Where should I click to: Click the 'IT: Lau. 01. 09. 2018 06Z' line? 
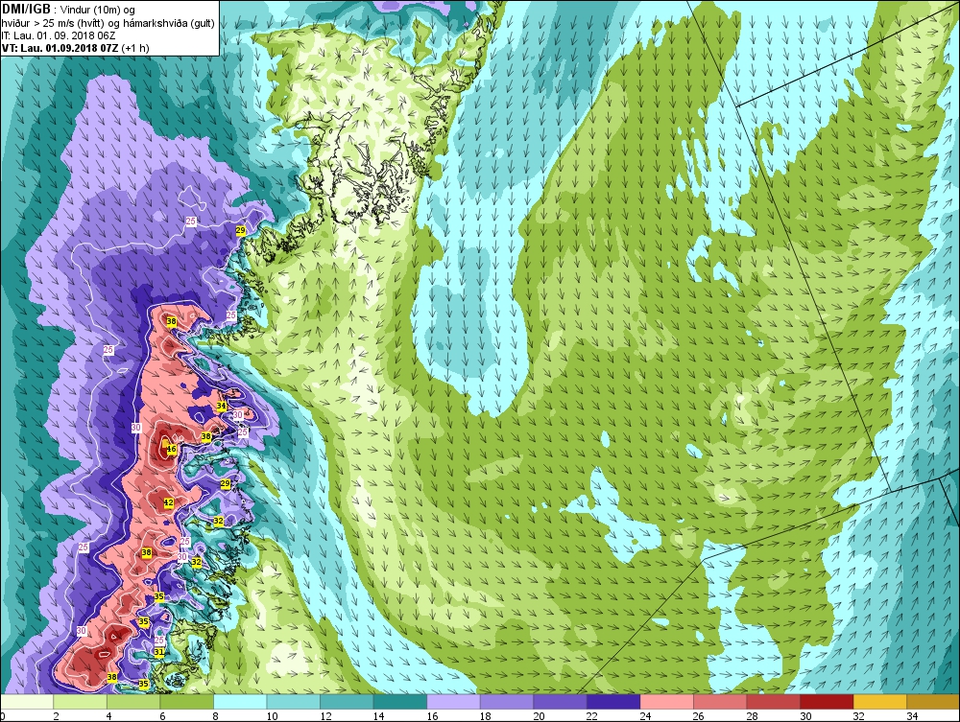(58, 35)
